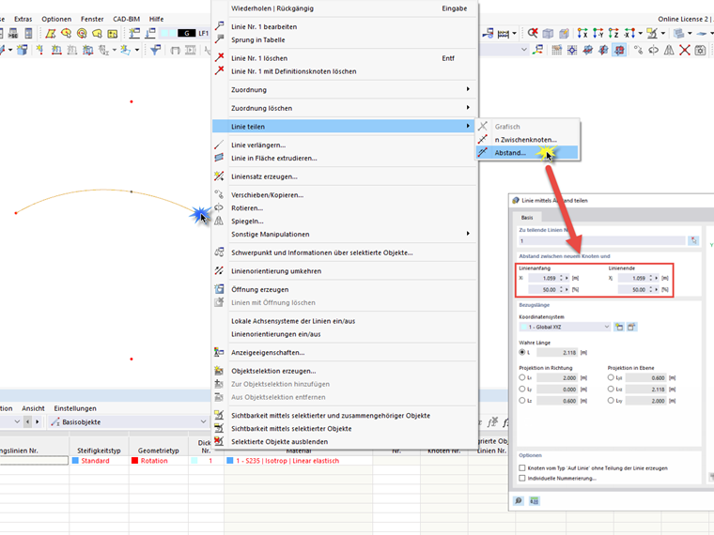Open Koordinatensystem '1 - Global XYZ' dropdown

[565, 327]
